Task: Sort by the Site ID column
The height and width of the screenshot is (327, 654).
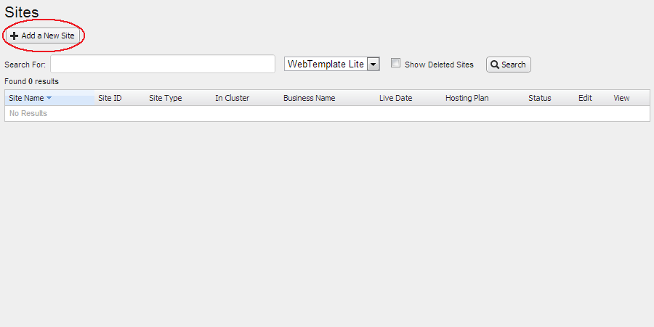Action: tap(110, 98)
